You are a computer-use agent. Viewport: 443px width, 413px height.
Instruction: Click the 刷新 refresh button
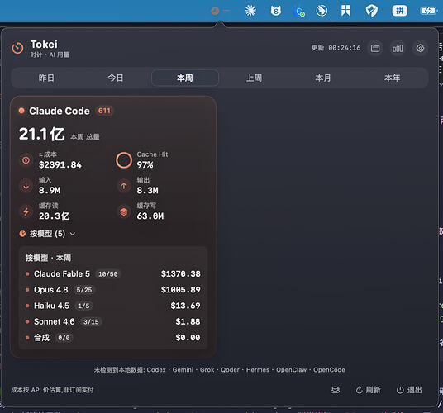[x=368, y=390]
